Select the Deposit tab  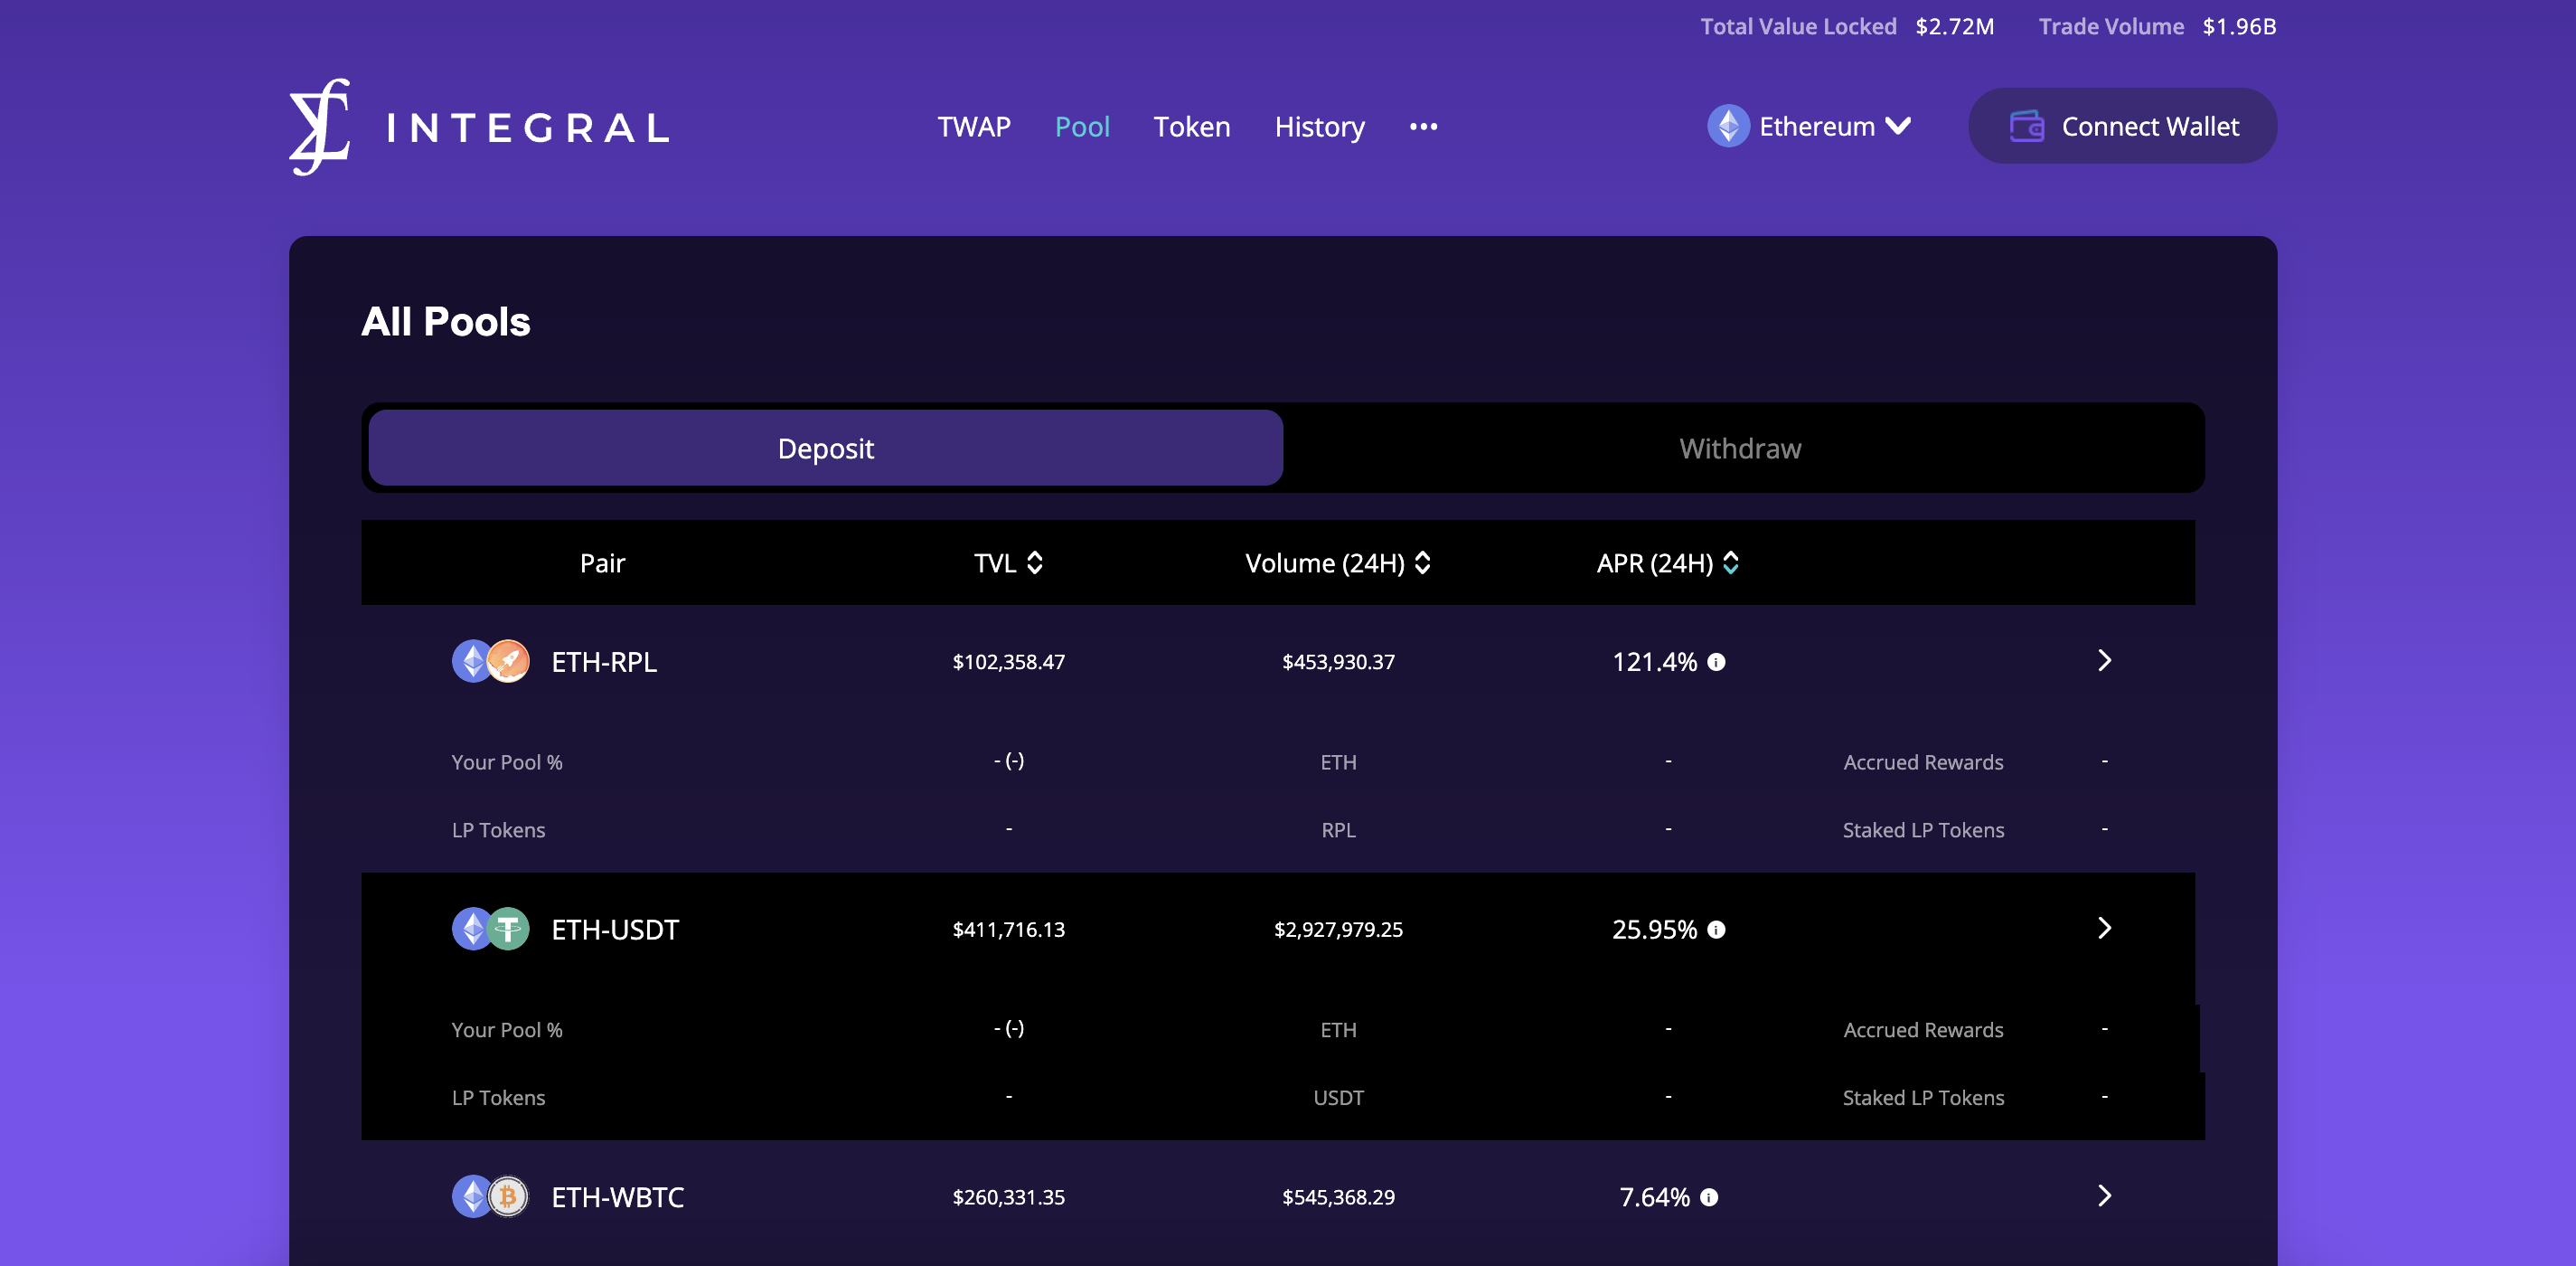point(825,449)
